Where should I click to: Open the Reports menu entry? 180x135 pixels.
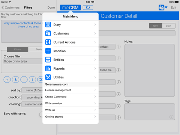70,68
